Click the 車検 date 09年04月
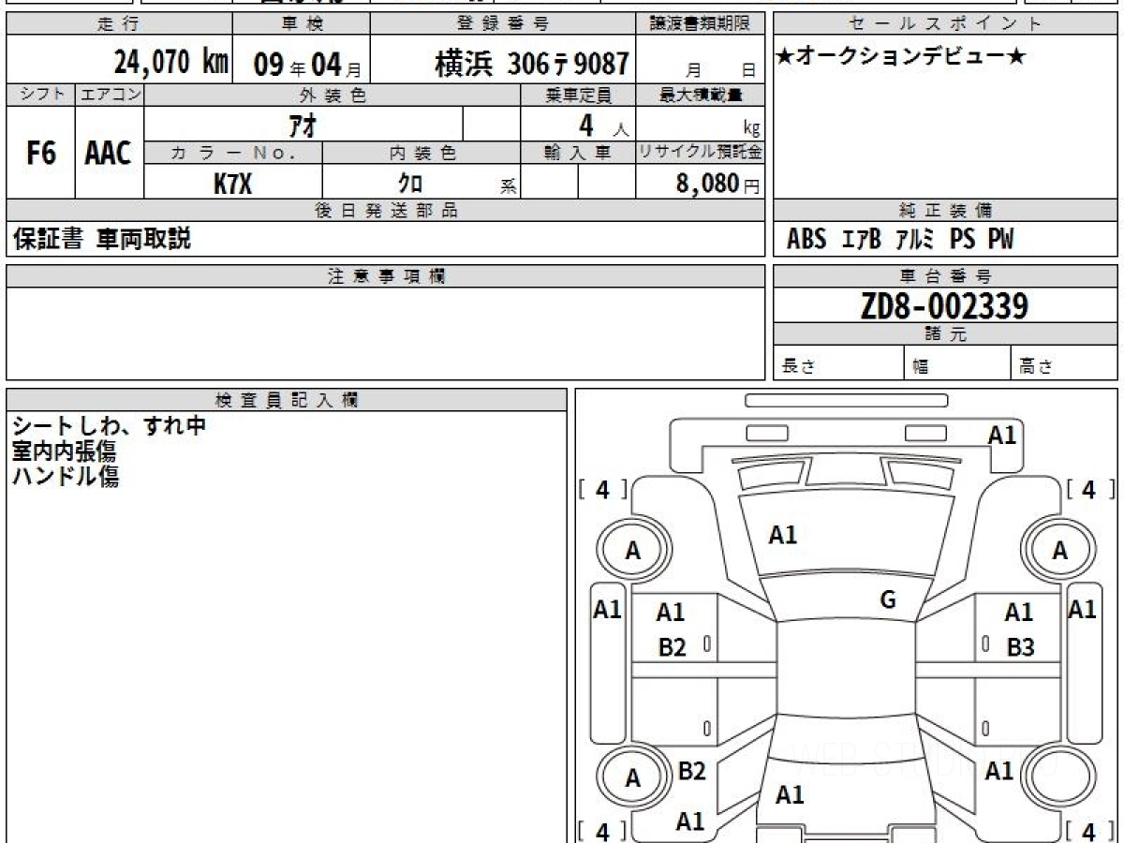1124x843 pixels. point(307,64)
